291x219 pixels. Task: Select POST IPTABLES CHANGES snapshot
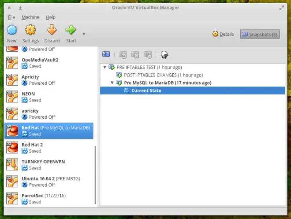click(x=163, y=75)
